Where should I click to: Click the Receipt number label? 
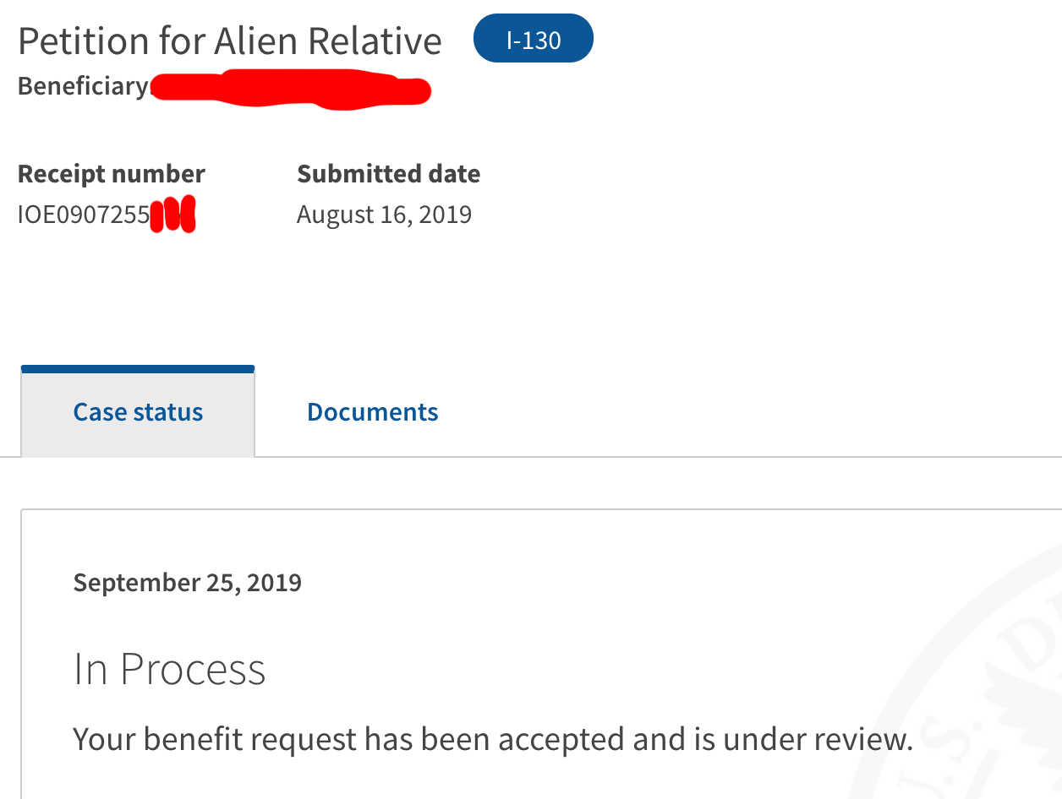(112, 174)
